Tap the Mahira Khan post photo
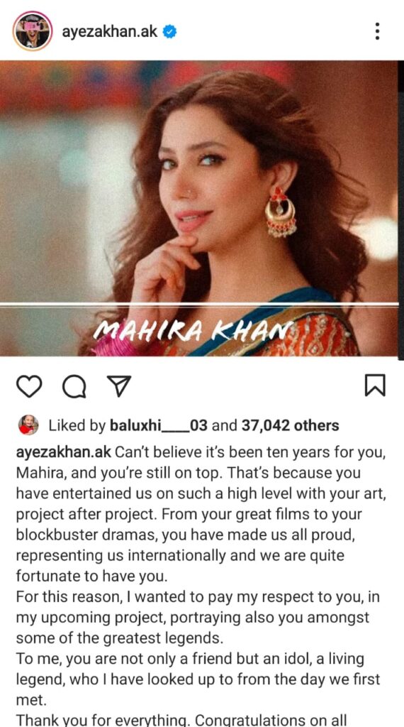 coord(199,208)
